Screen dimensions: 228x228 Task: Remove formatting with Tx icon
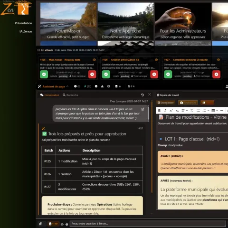pyautogui.click(x=191, y=111)
